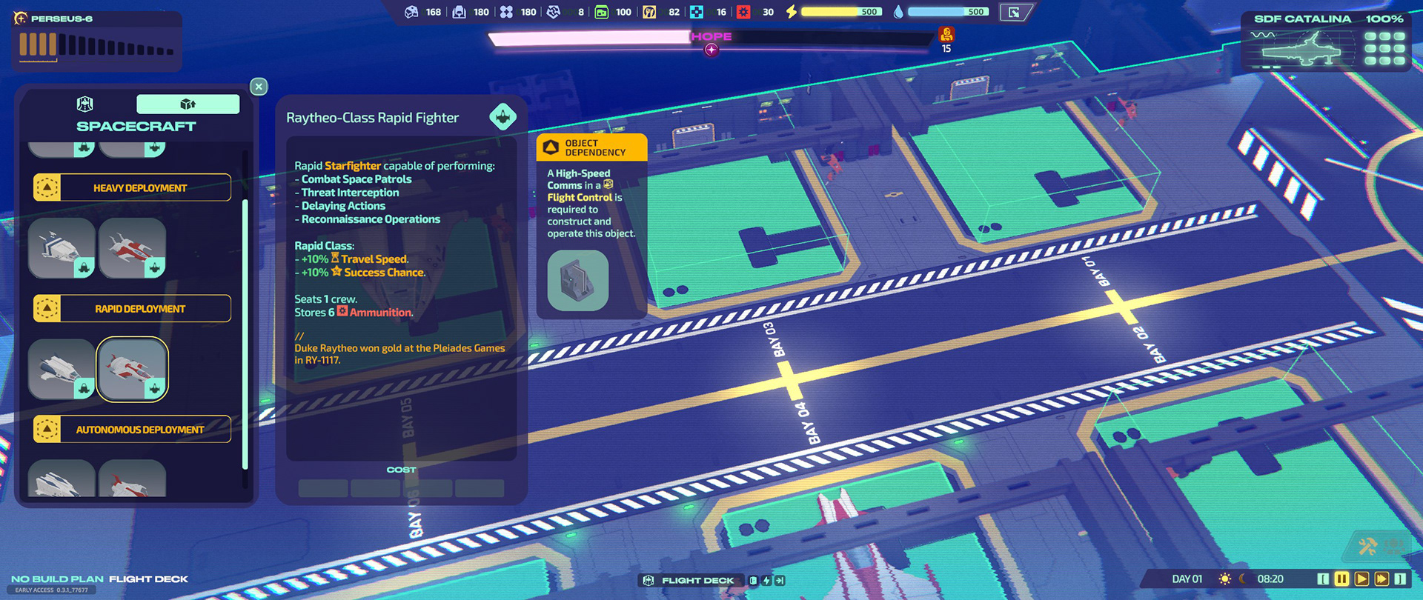Close the Spacecraft build panel
Viewport: 1423px width, 600px height.
tap(259, 87)
